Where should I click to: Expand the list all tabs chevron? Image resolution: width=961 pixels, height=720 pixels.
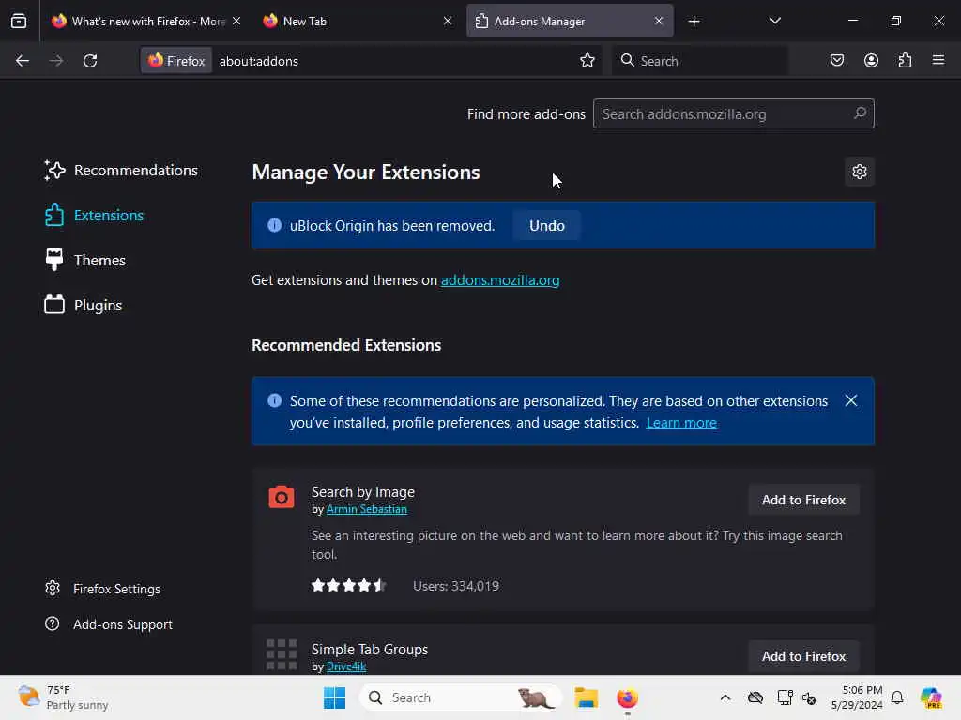click(774, 21)
